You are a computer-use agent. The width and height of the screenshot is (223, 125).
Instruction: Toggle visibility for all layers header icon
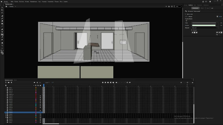[x=38, y=85]
